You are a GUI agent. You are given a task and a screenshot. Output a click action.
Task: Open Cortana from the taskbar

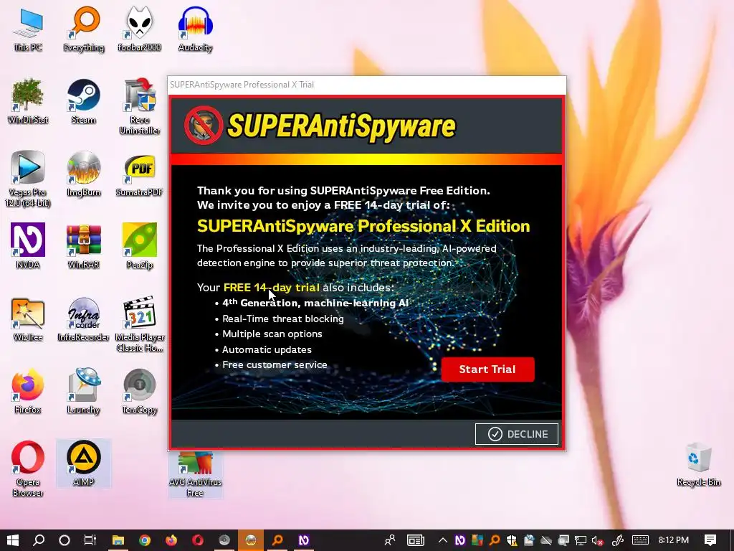click(65, 540)
